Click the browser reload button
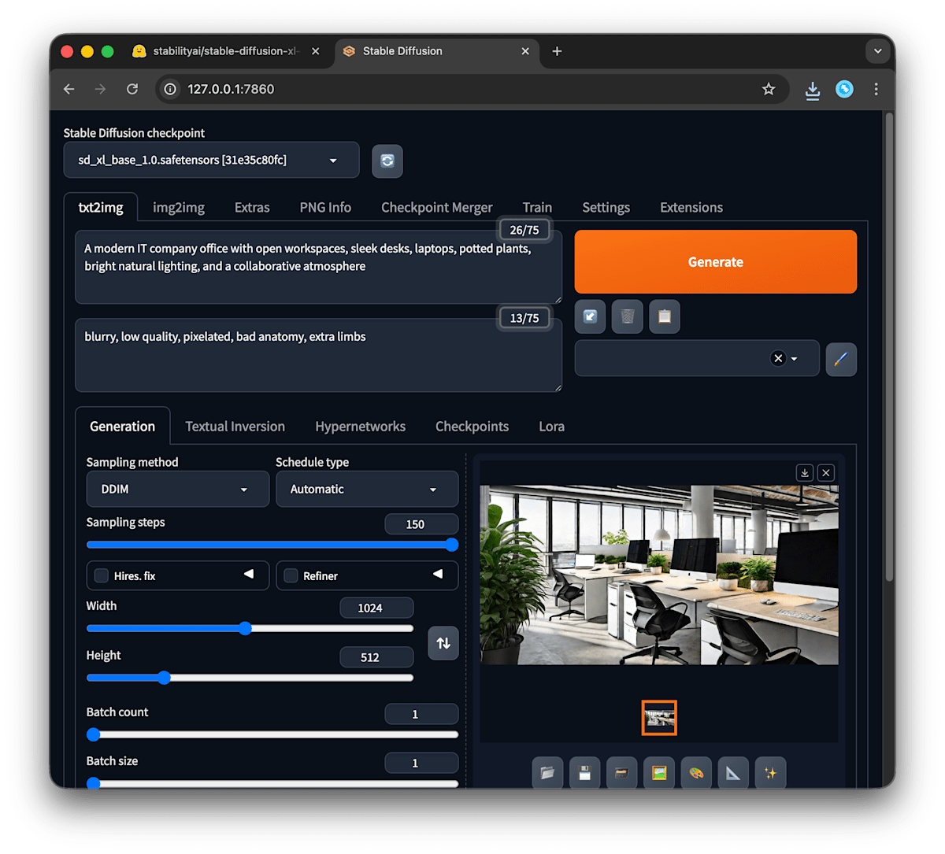945x854 pixels. pos(132,89)
